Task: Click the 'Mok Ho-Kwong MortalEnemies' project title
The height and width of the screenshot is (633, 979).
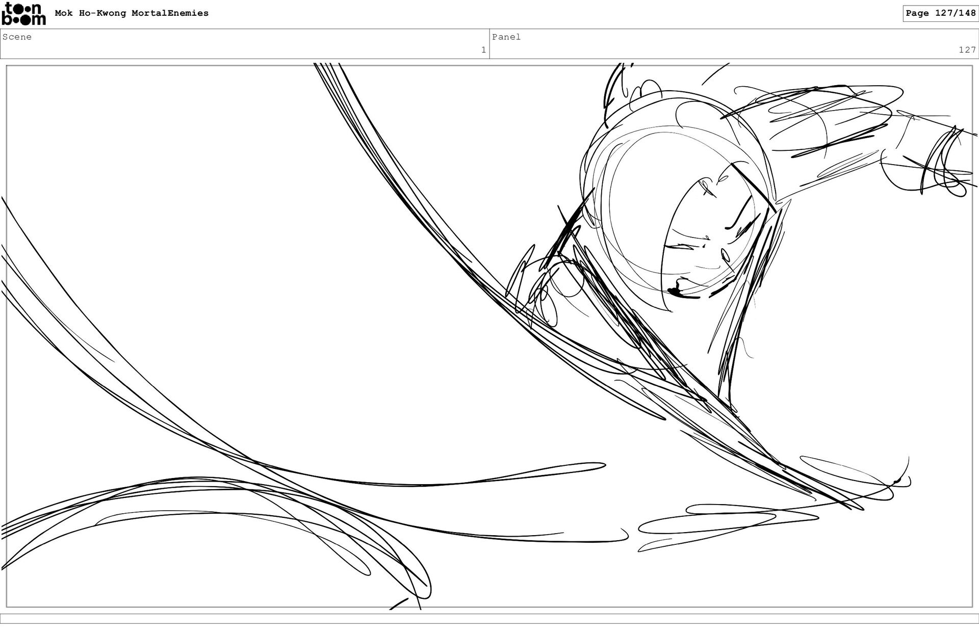Action: coord(132,13)
